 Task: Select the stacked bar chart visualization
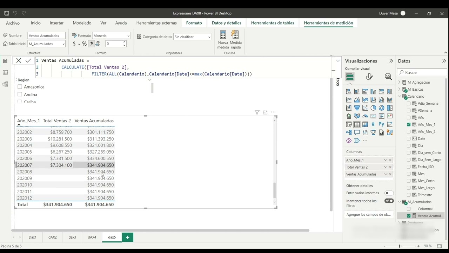point(349,92)
